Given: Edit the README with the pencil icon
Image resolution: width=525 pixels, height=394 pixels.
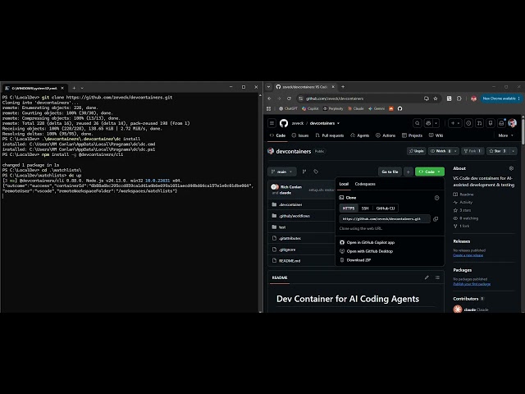Looking at the screenshot, I should click(427, 277).
